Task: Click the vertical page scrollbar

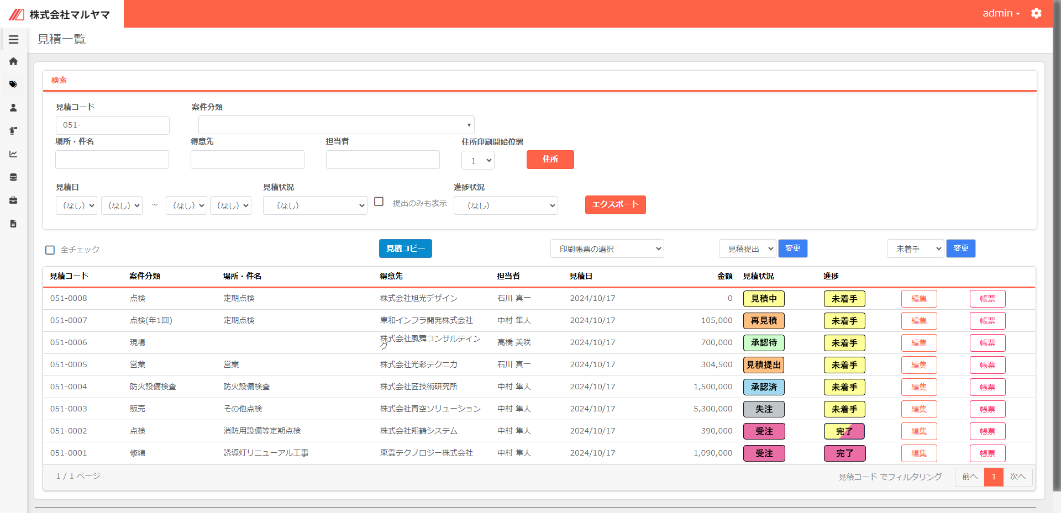Action: (1057, 246)
